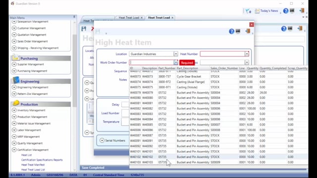This screenshot has height=178, width=317.
Task: Expand Labor Management menu
Action: pos(14,130)
